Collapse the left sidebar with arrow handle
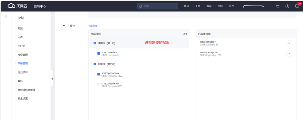 [x=52, y=79]
